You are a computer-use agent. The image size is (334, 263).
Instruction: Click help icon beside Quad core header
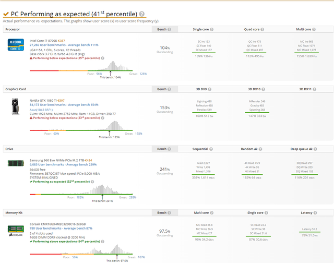point(262,29)
